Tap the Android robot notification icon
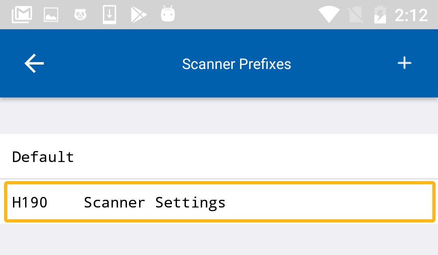 167,15
